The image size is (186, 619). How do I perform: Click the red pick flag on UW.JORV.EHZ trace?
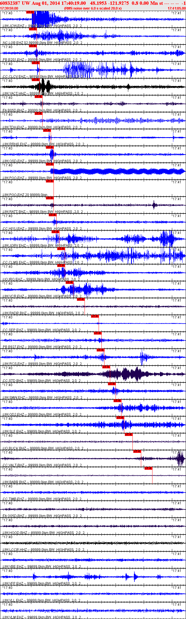click(55, 232)
